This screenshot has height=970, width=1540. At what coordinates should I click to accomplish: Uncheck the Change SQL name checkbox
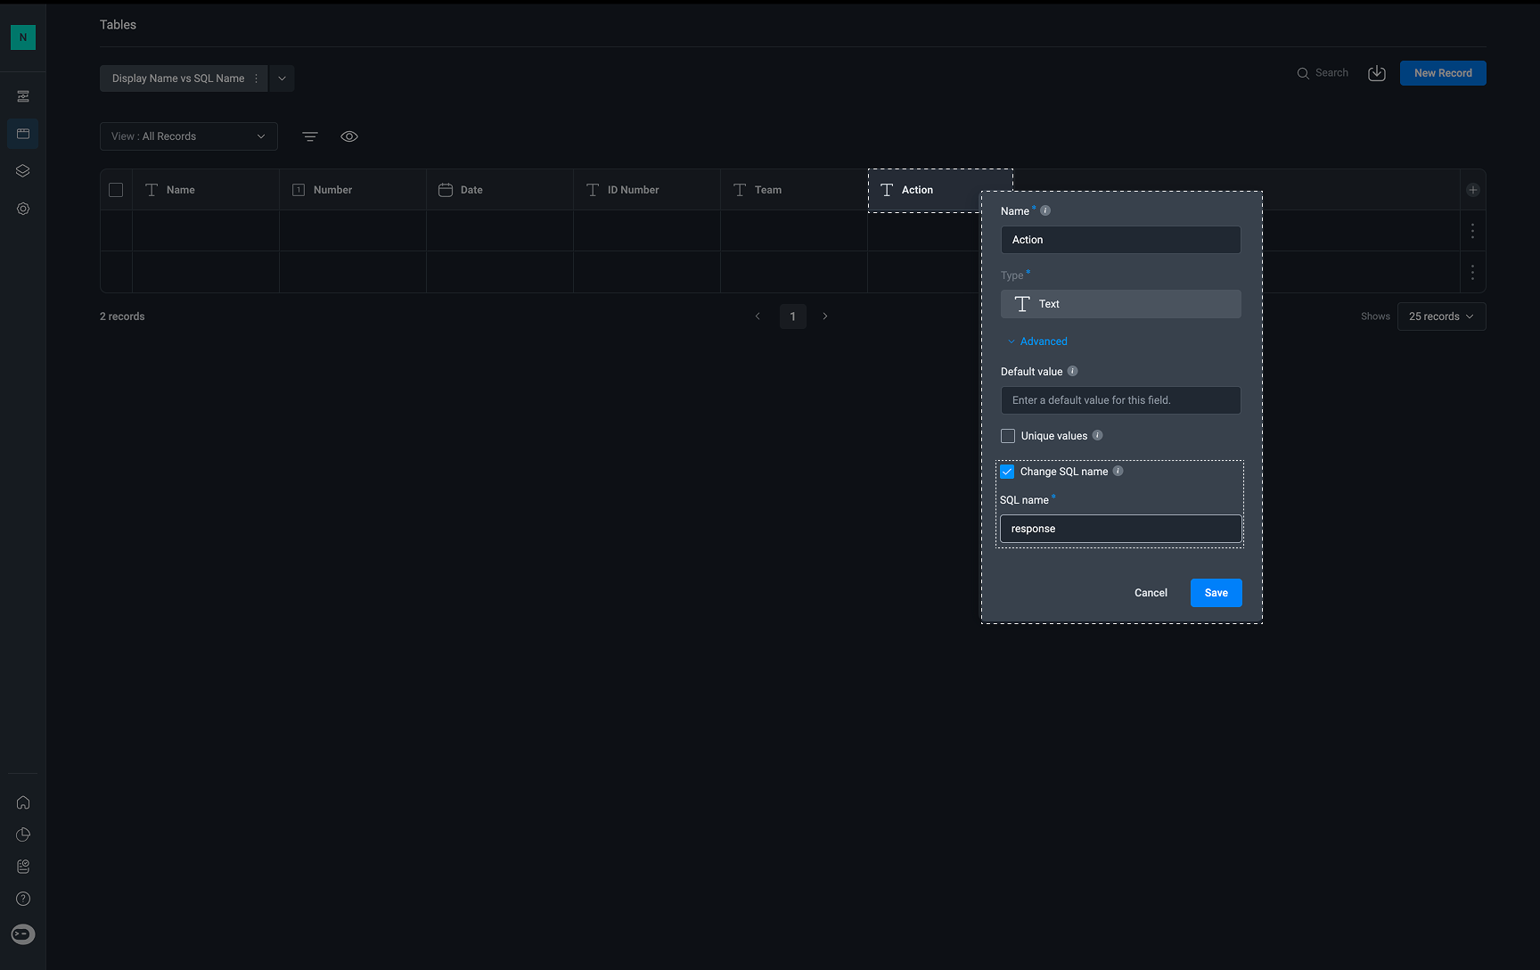click(x=1007, y=472)
